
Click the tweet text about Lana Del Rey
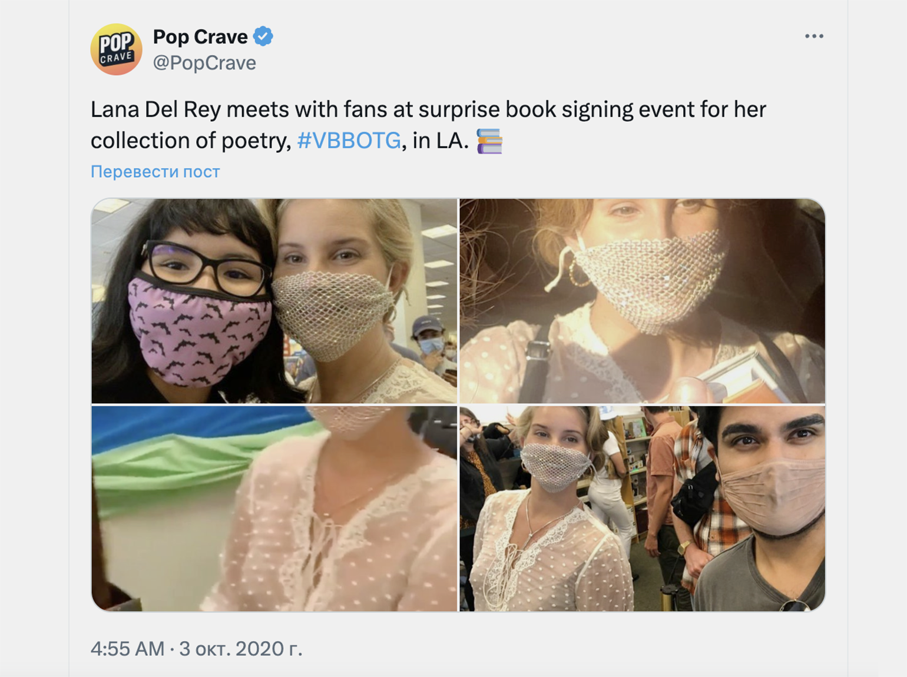[428, 125]
